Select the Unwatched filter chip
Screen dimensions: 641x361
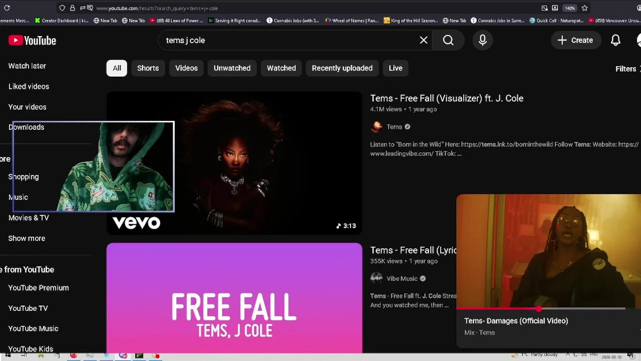(x=232, y=68)
